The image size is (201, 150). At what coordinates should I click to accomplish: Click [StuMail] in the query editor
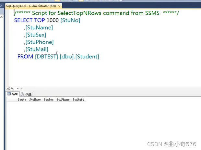pyautogui.click(x=37, y=49)
